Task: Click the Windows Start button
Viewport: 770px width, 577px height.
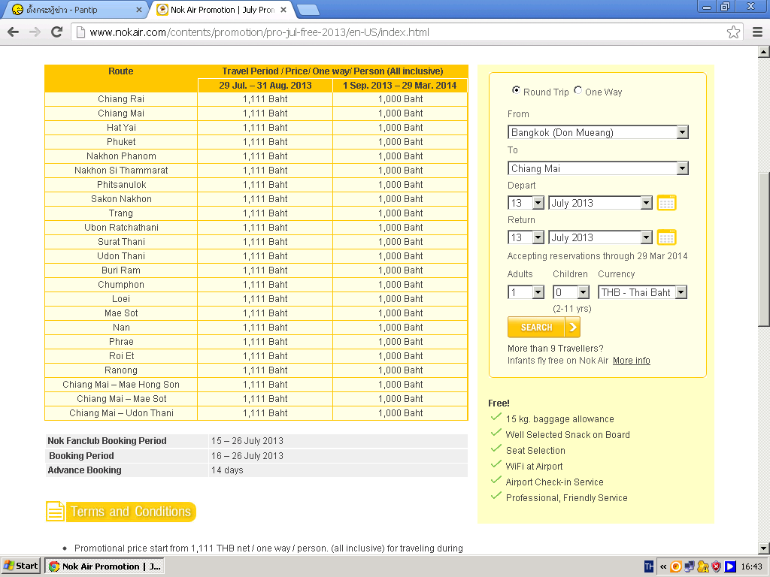Action: (20, 566)
